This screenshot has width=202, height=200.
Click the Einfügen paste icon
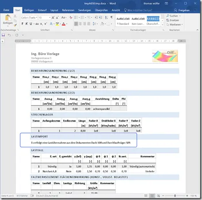(x=8, y=18)
